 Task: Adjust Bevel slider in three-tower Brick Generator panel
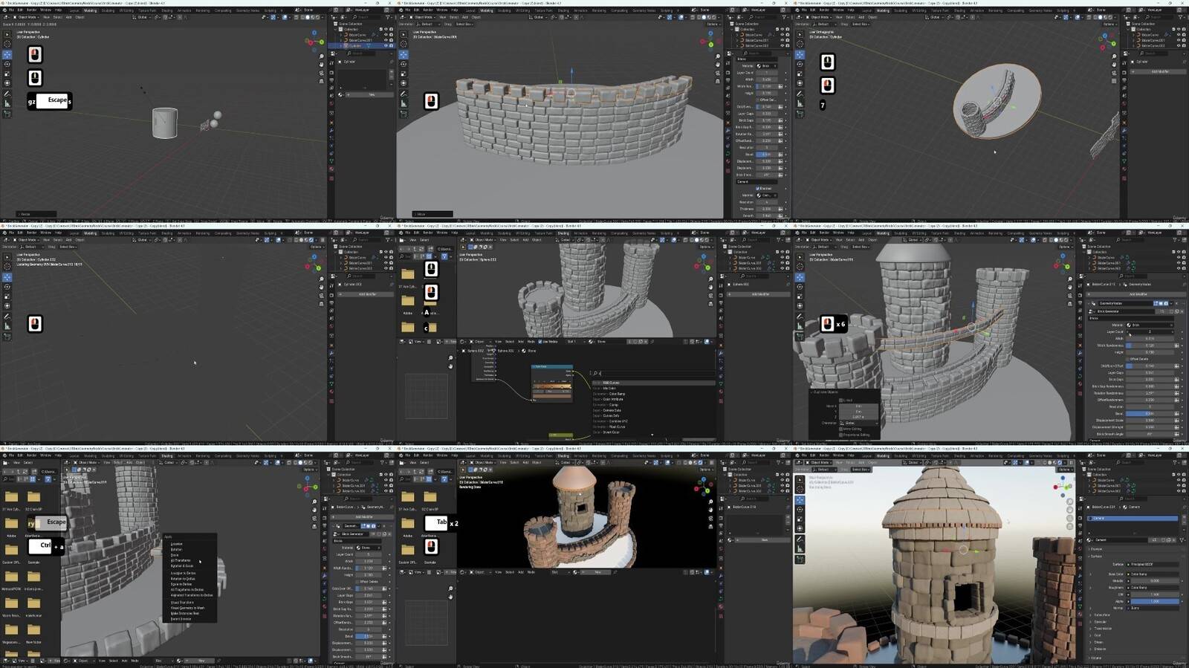1149,413
